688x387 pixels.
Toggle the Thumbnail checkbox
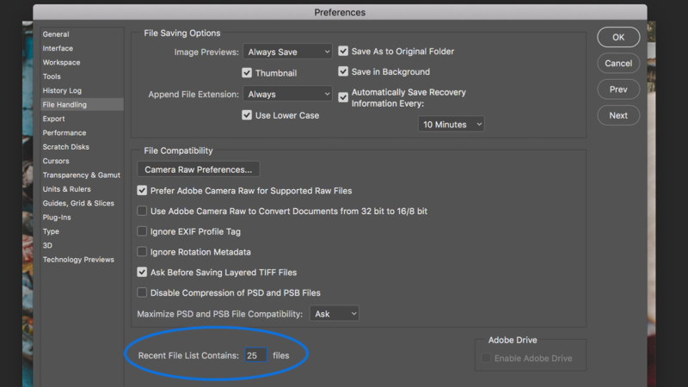coord(247,73)
